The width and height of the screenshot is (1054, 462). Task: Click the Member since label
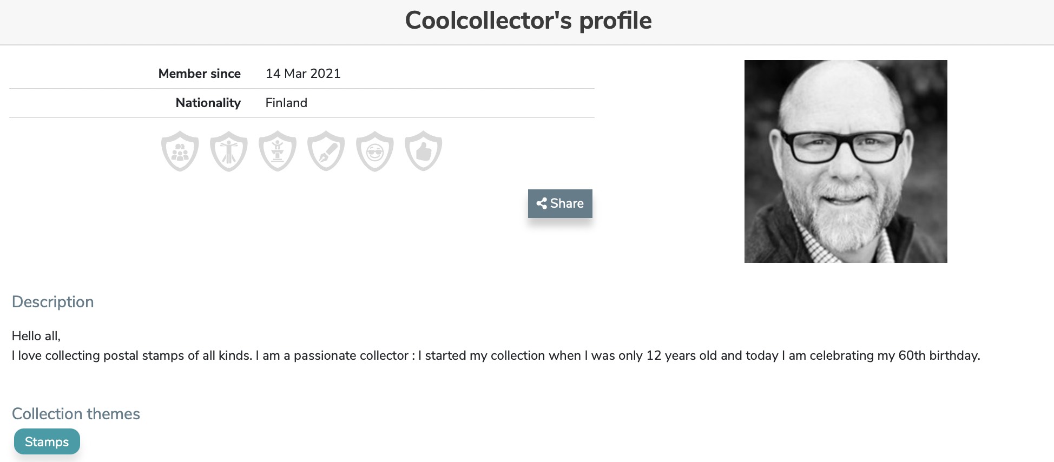click(200, 74)
